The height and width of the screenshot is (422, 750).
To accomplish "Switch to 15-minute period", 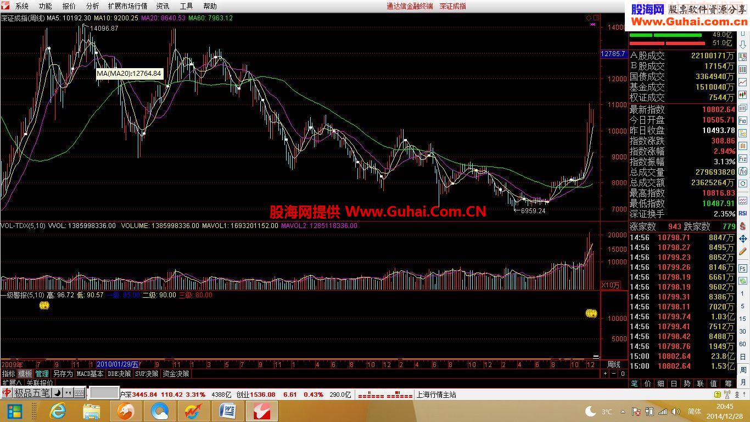I will click(743, 319).
